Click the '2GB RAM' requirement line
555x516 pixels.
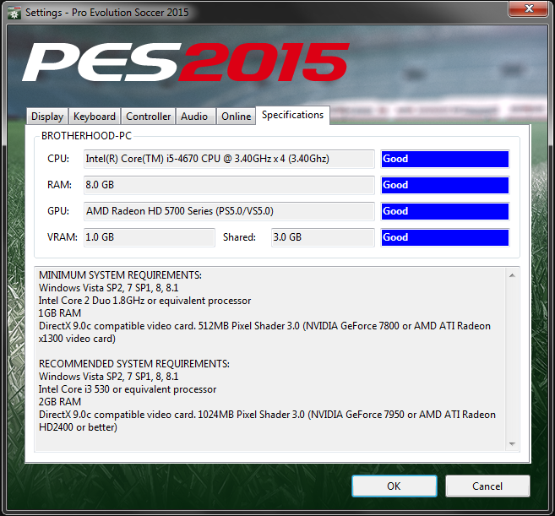pyautogui.click(x=60, y=402)
